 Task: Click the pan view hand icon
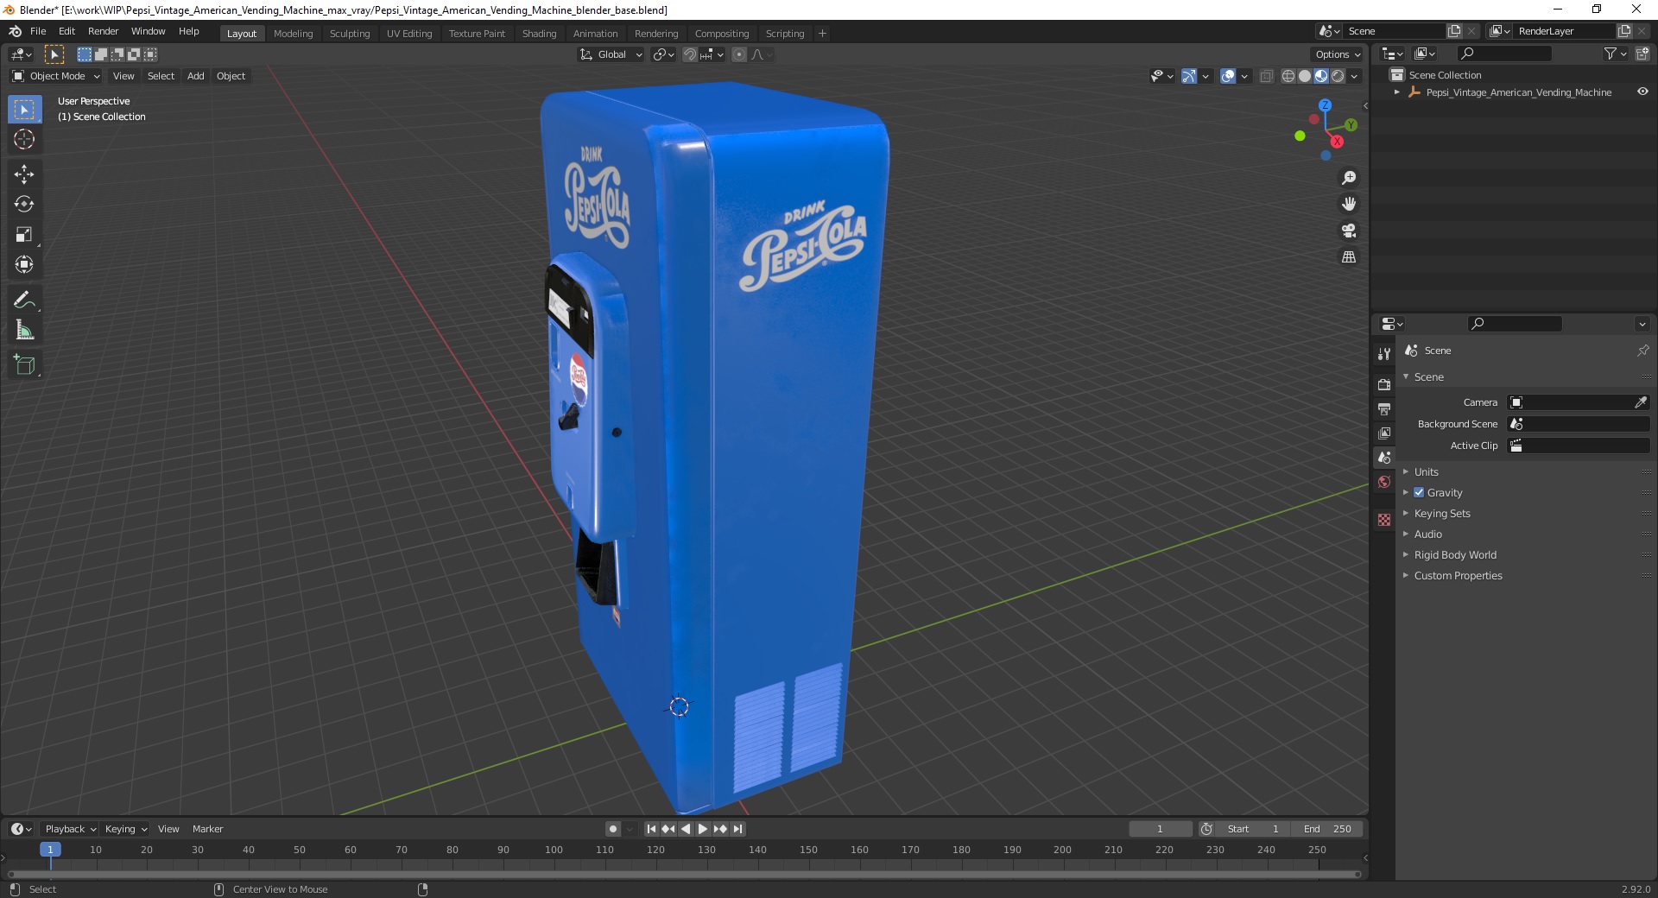(x=1348, y=204)
